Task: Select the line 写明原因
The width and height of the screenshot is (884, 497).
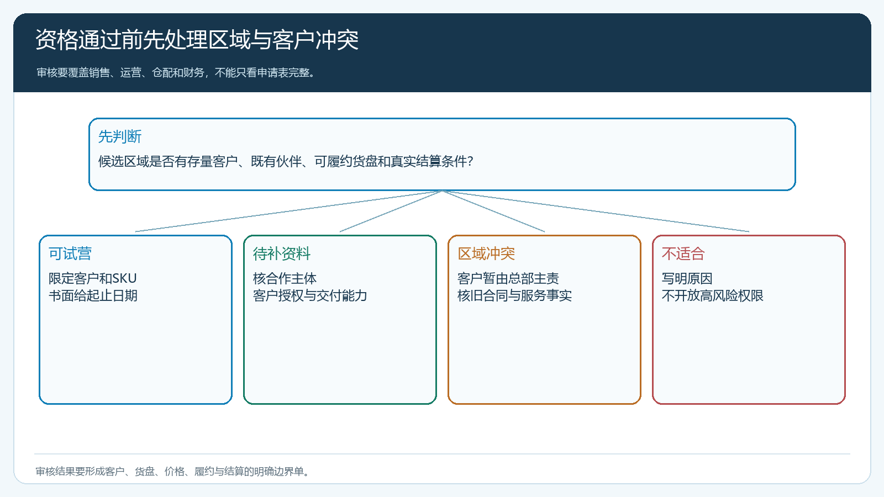Action: [x=687, y=278]
